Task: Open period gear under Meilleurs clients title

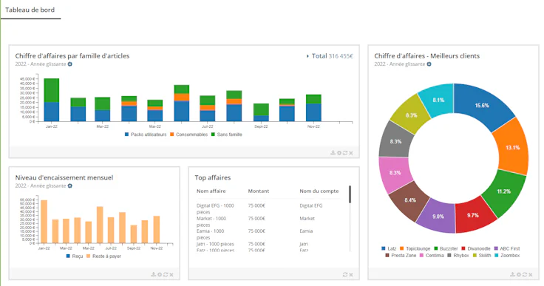Action: click(x=429, y=64)
